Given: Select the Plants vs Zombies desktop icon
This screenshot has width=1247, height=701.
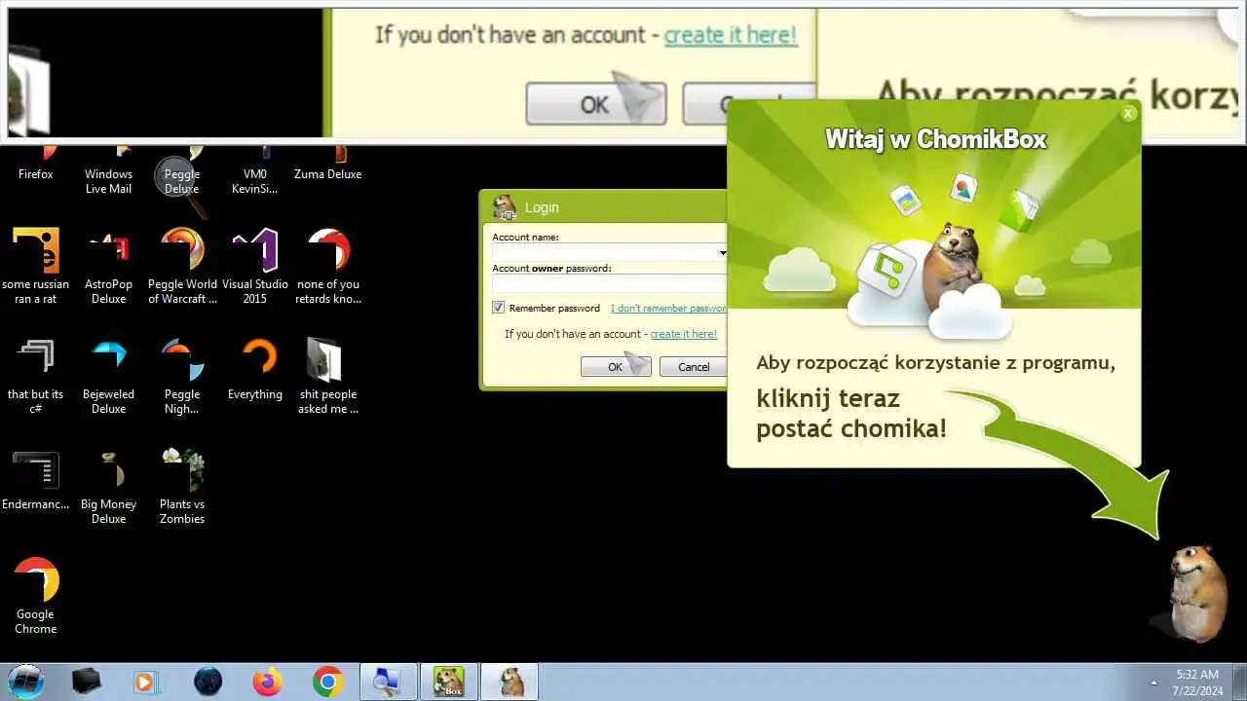Looking at the screenshot, I should click(182, 485).
